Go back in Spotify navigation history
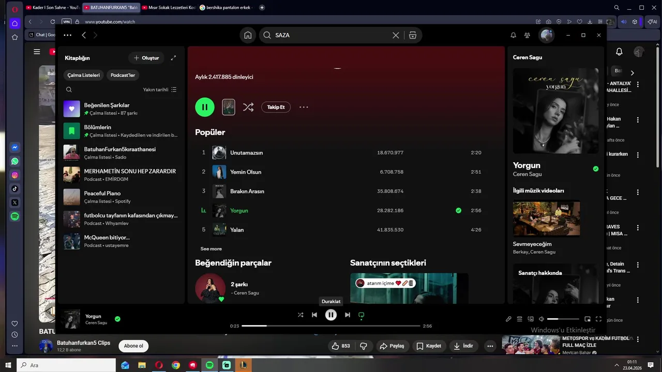Viewport: 662px width, 372px height. pyautogui.click(x=84, y=35)
